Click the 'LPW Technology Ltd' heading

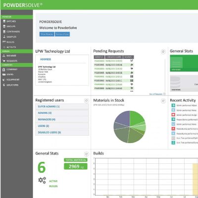click(x=52, y=51)
